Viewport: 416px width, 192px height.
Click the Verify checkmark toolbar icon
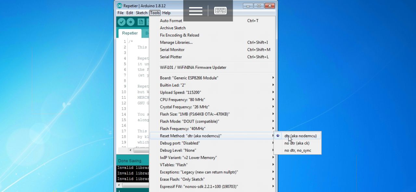[x=122, y=22]
